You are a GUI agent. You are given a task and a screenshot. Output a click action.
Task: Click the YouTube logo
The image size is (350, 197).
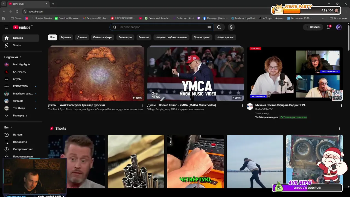pos(22,27)
